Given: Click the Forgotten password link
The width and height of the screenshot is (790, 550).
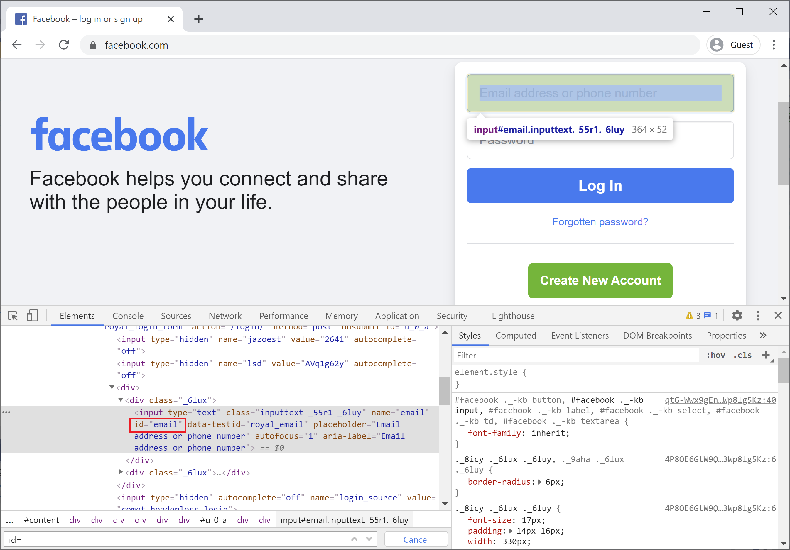Looking at the screenshot, I should click(600, 222).
